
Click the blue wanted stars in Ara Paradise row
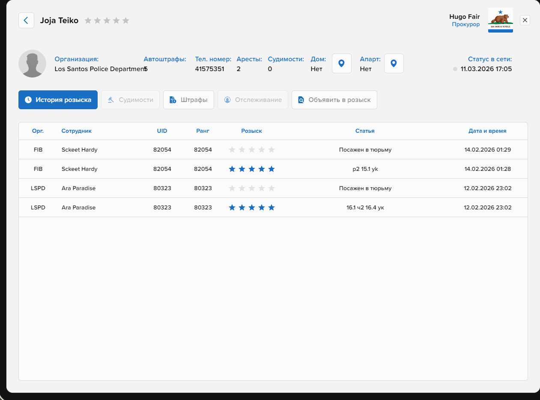point(251,208)
